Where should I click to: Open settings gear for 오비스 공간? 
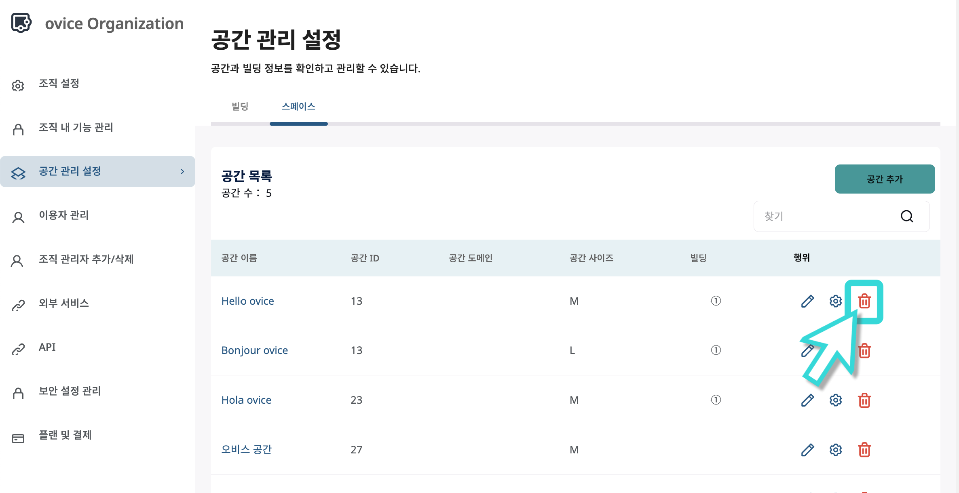click(836, 450)
